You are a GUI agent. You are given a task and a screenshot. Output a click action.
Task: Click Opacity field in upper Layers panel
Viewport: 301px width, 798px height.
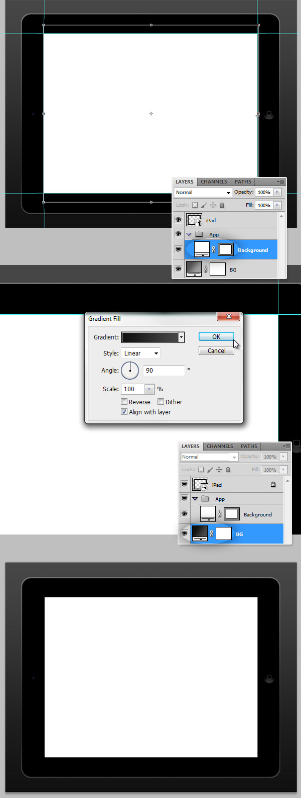coord(264,192)
